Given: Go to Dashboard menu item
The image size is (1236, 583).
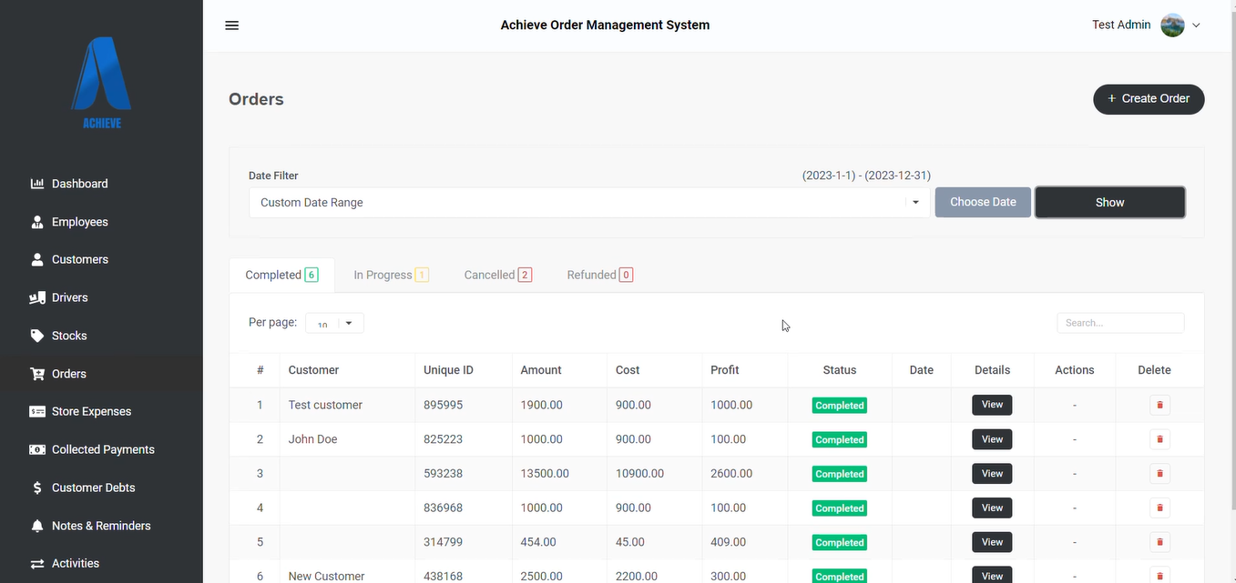Looking at the screenshot, I should 80,184.
